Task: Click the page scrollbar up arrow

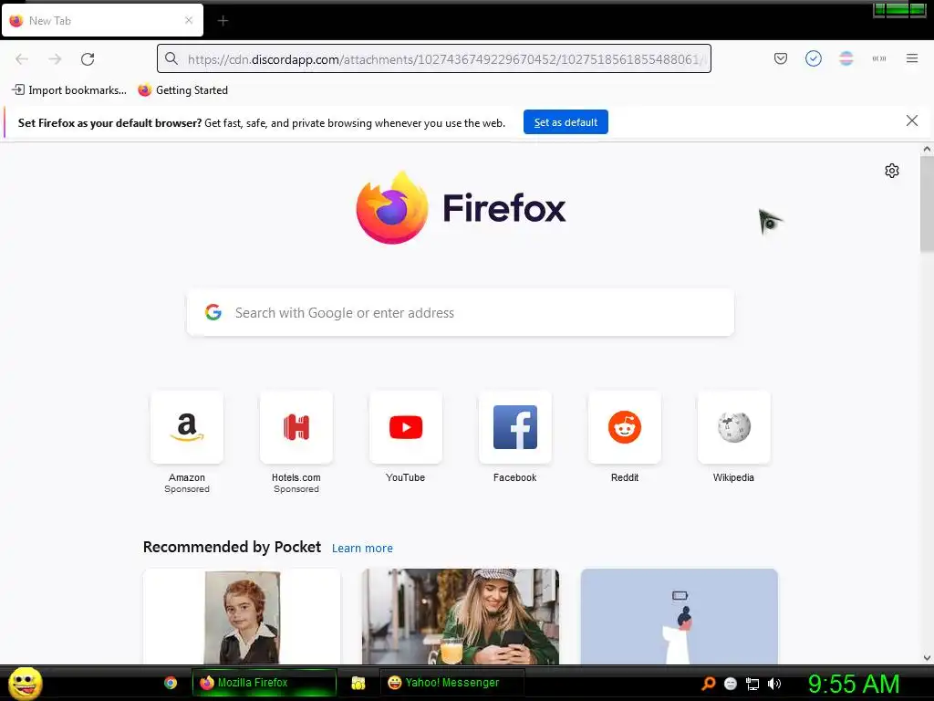Action: [x=927, y=150]
